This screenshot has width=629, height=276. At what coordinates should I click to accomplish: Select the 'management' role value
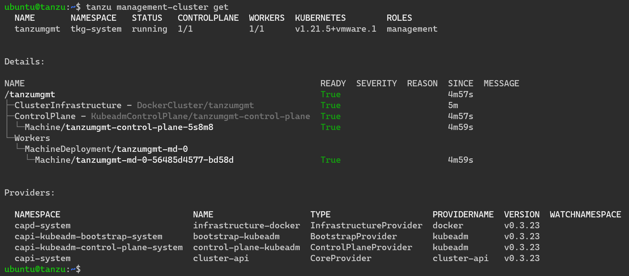(412, 29)
